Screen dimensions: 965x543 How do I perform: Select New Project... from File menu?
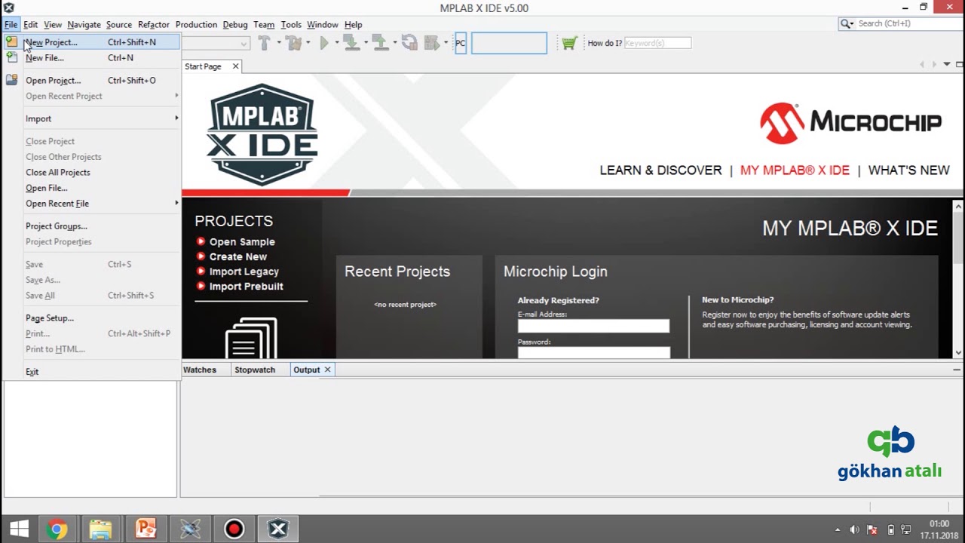click(x=92, y=42)
